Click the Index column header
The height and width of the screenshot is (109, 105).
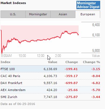coord(5,62)
